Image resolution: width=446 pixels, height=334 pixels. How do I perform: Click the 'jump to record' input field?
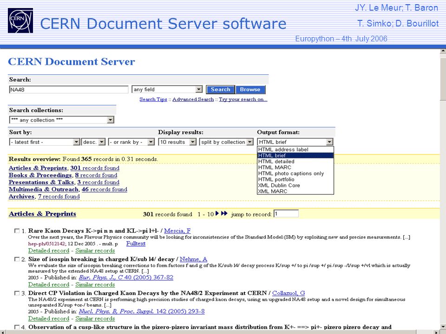pos(286,213)
